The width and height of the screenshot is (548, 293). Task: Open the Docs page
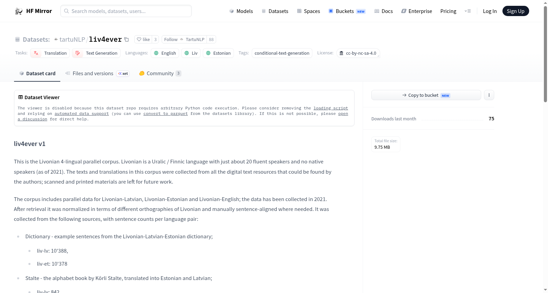tap(384, 11)
